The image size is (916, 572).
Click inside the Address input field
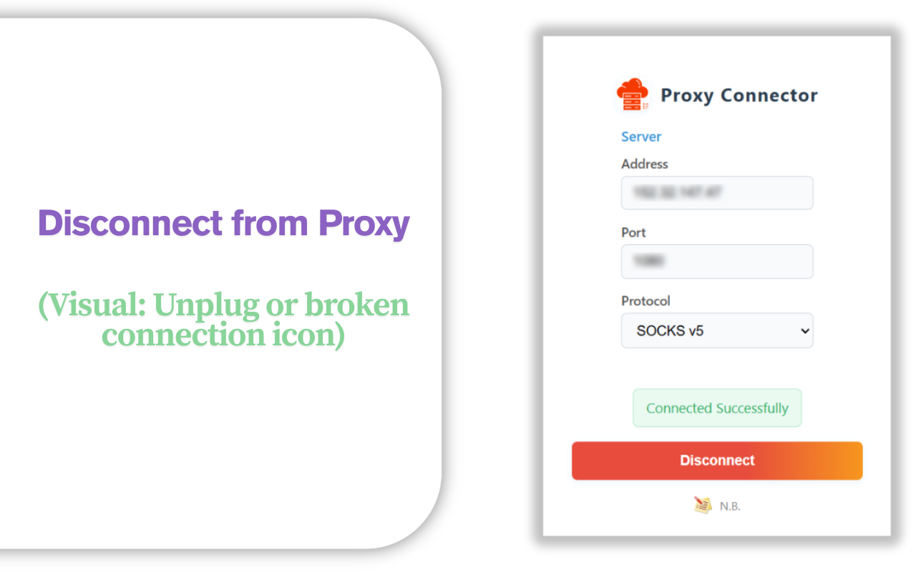(716, 192)
